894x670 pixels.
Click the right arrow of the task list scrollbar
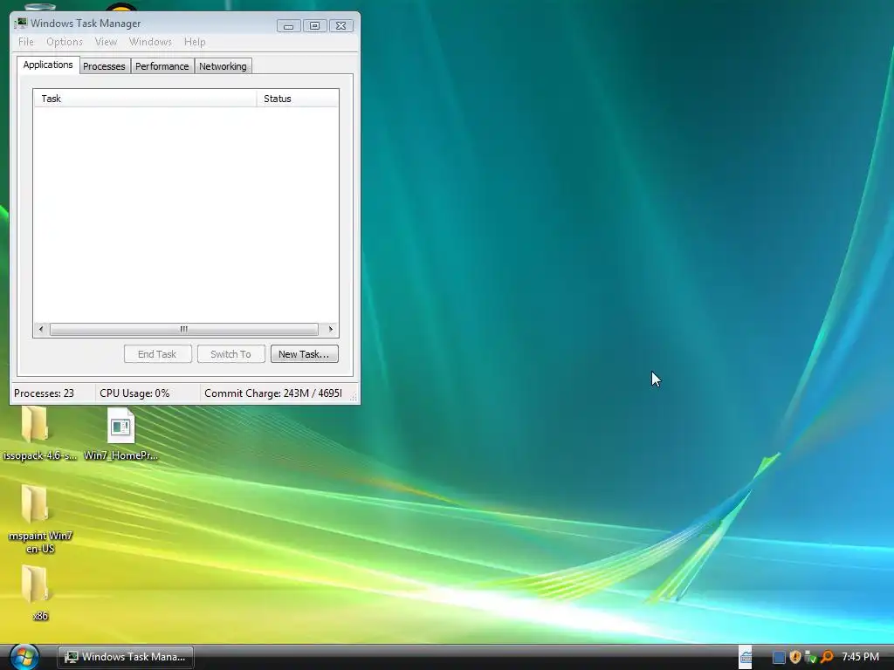pyautogui.click(x=330, y=329)
